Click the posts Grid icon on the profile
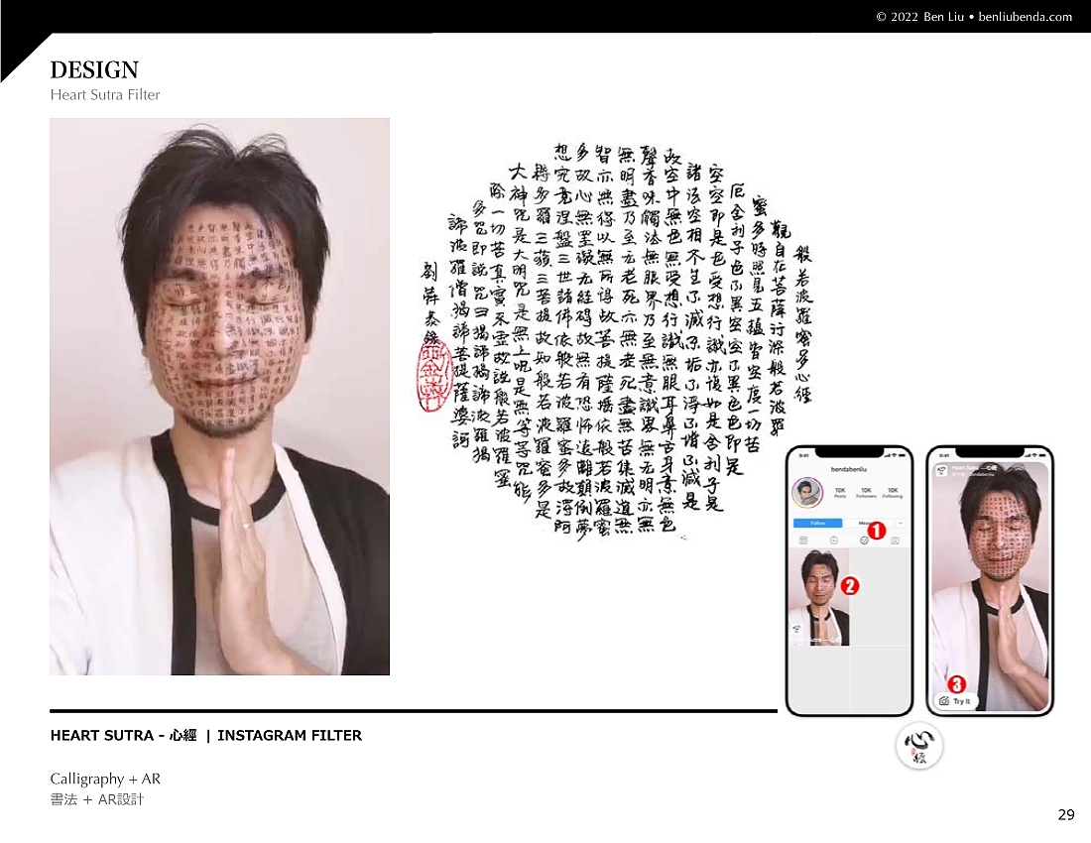The image size is (1091, 843). (x=802, y=541)
